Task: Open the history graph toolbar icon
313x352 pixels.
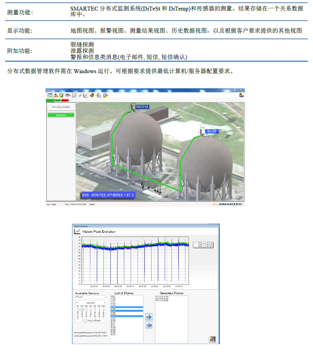Action: (x=74, y=95)
